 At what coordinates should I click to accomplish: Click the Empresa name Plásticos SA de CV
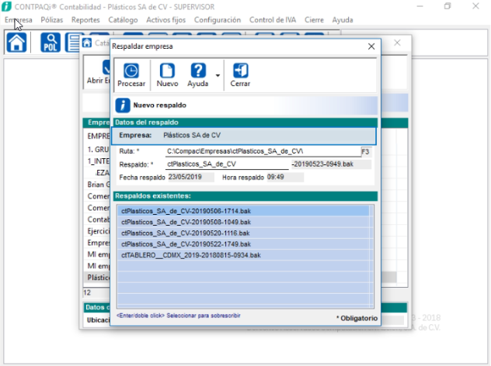192,136
